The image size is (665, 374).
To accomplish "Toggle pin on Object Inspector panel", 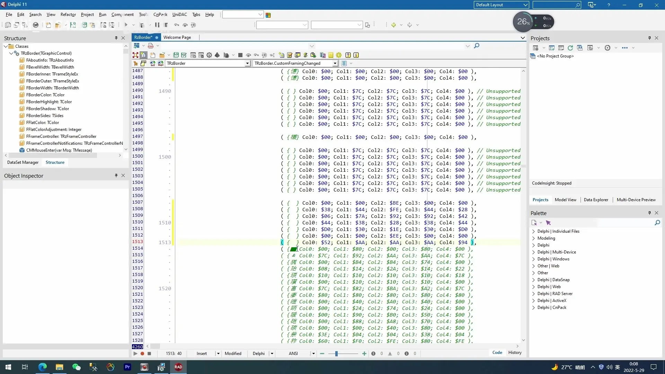I will [x=116, y=176].
